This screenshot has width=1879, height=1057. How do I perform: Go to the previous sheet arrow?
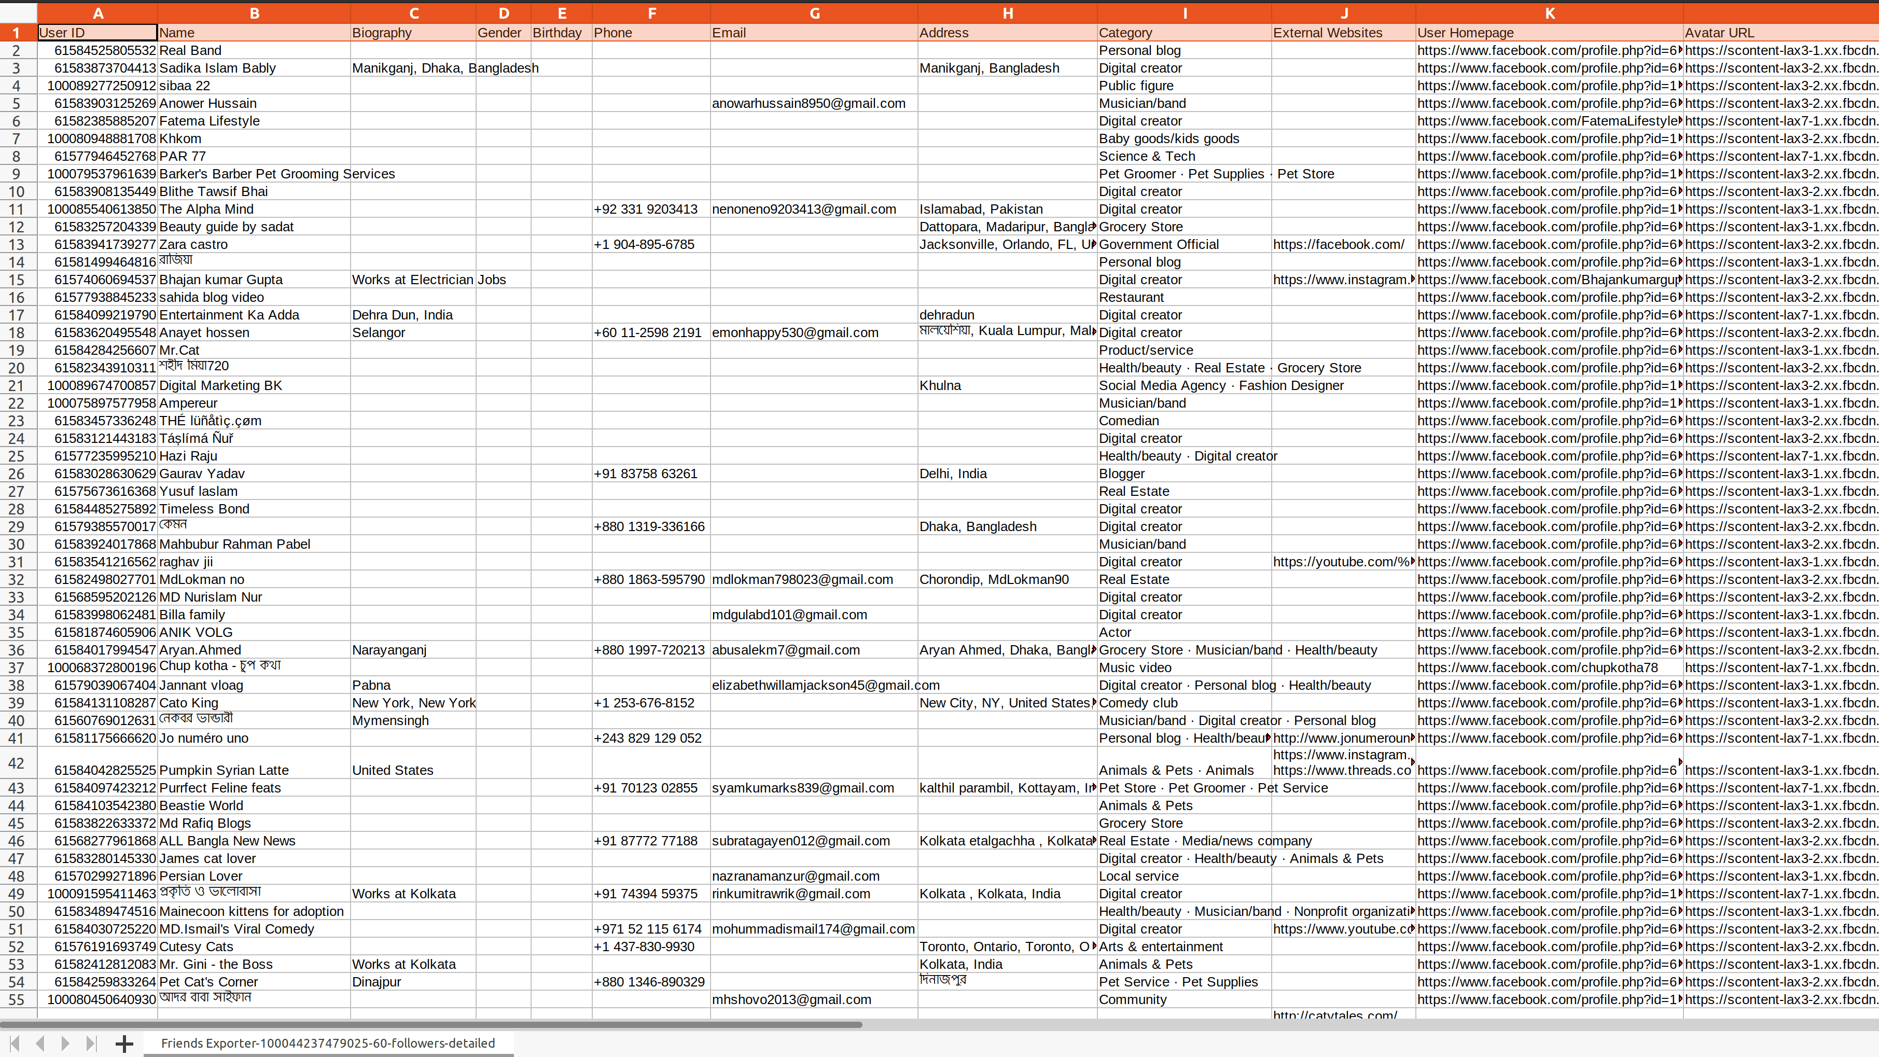point(40,1043)
